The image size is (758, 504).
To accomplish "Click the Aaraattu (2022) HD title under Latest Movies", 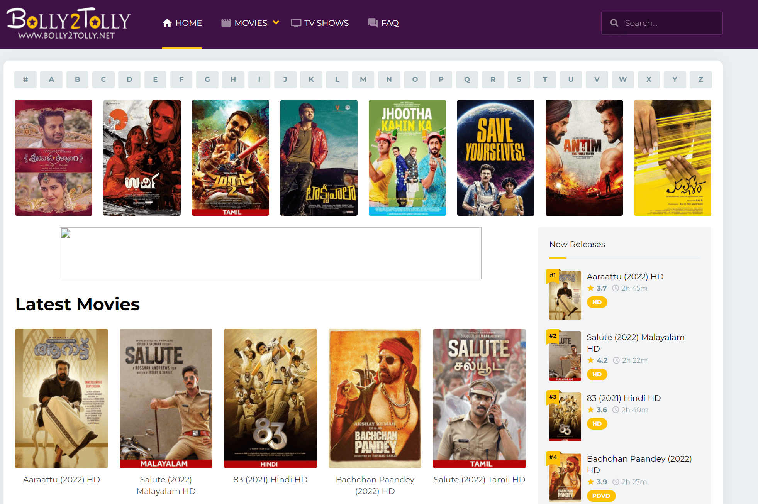I will pyautogui.click(x=61, y=480).
